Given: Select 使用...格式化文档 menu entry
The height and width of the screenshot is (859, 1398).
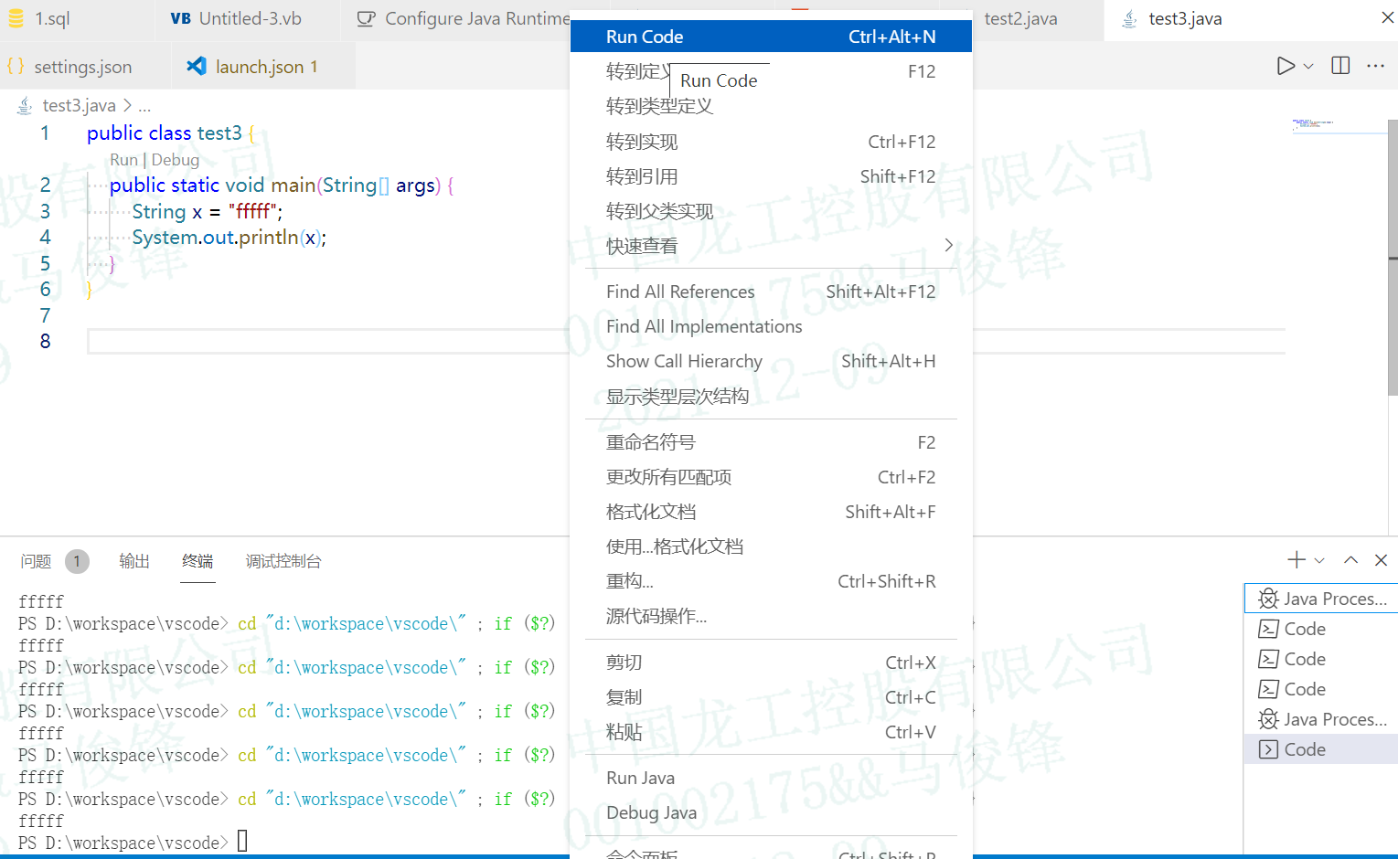Looking at the screenshot, I should click(771, 546).
